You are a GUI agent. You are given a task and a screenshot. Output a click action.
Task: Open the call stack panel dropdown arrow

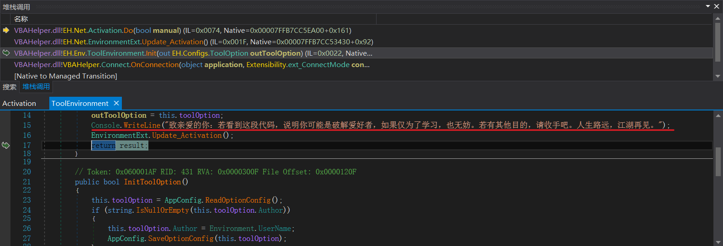point(708,6)
